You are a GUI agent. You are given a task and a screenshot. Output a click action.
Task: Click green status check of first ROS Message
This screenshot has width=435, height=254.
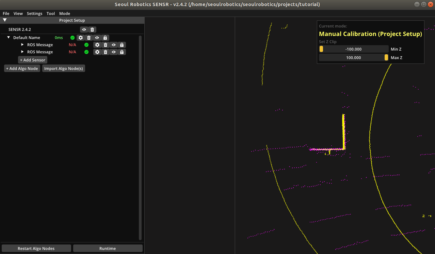click(x=86, y=45)
